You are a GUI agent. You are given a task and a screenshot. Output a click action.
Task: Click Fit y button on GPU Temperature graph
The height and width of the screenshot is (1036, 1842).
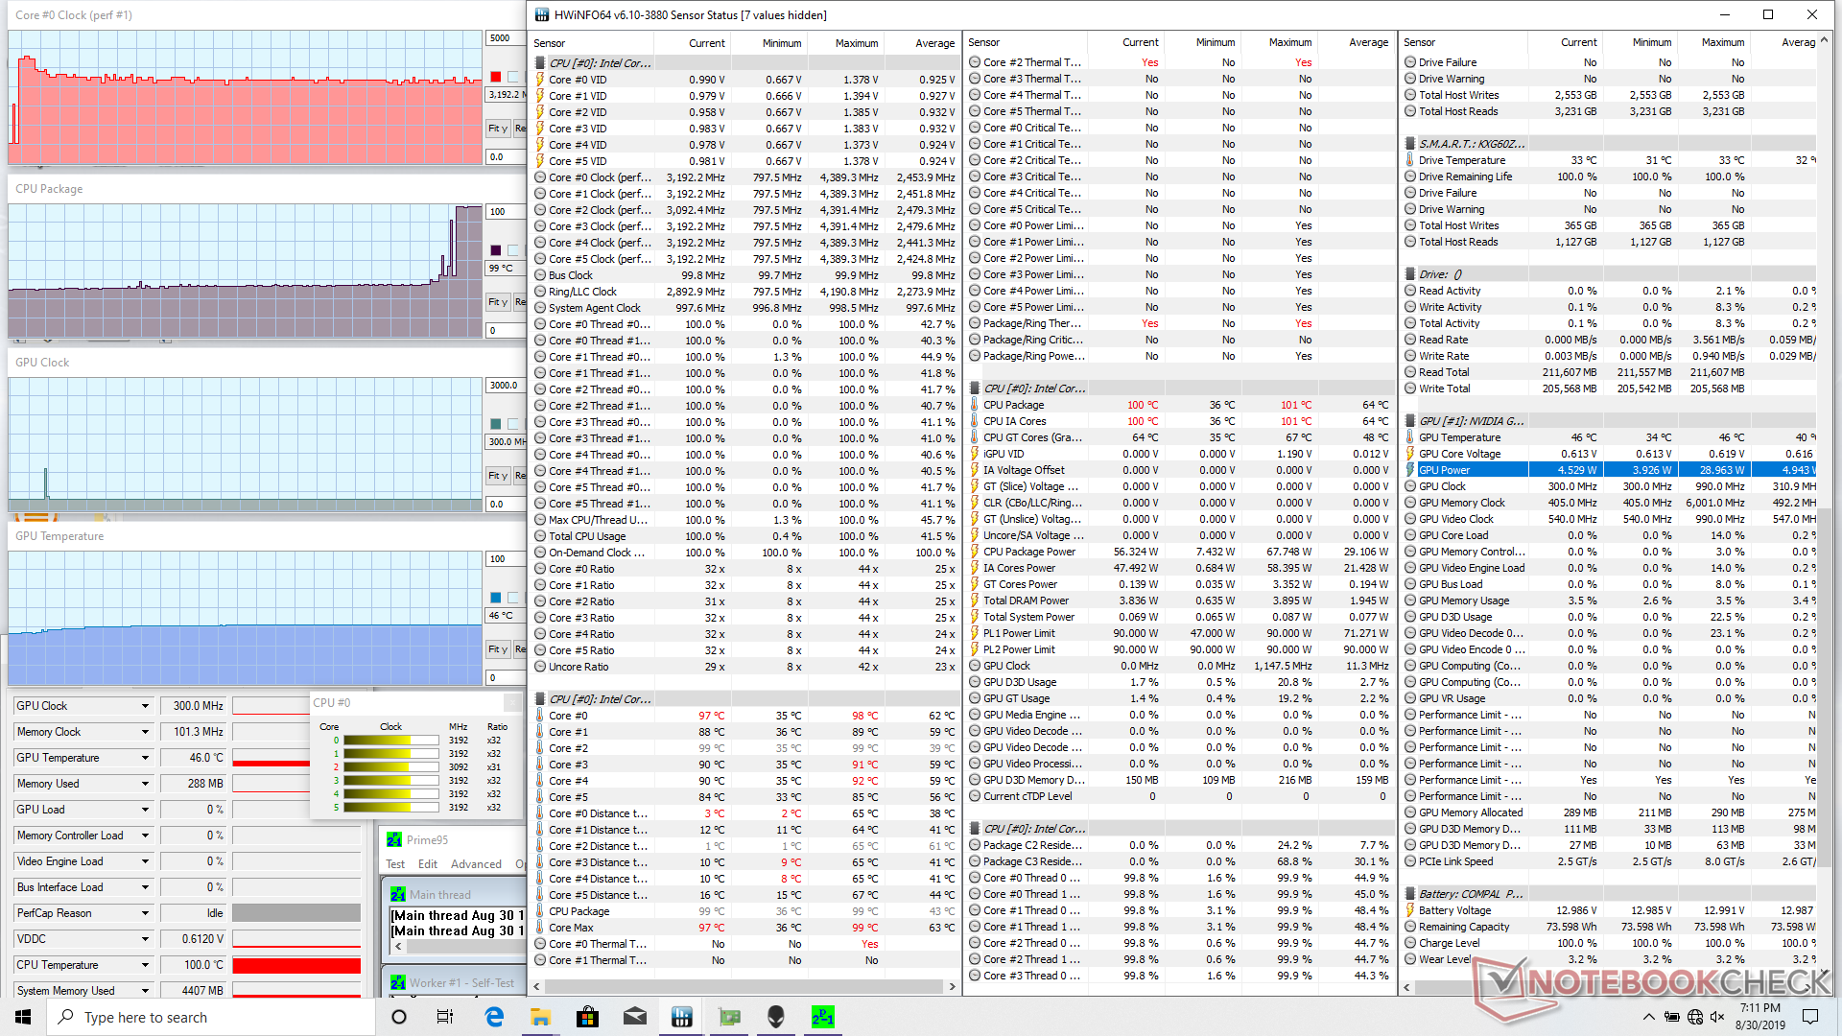497,649
